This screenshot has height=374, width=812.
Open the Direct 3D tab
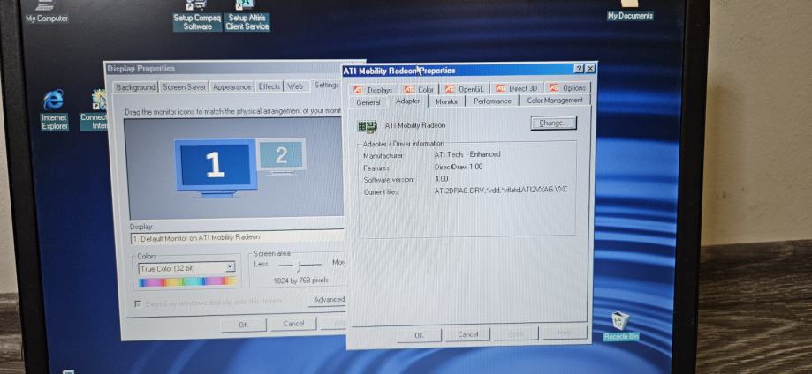pyautogui.click(x=517, y=88)
